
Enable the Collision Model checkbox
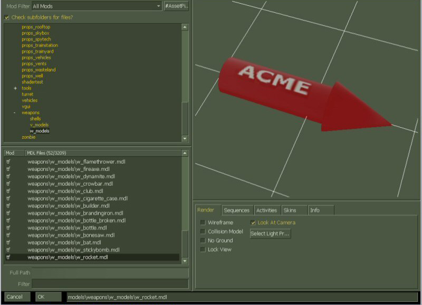[203, 232]
